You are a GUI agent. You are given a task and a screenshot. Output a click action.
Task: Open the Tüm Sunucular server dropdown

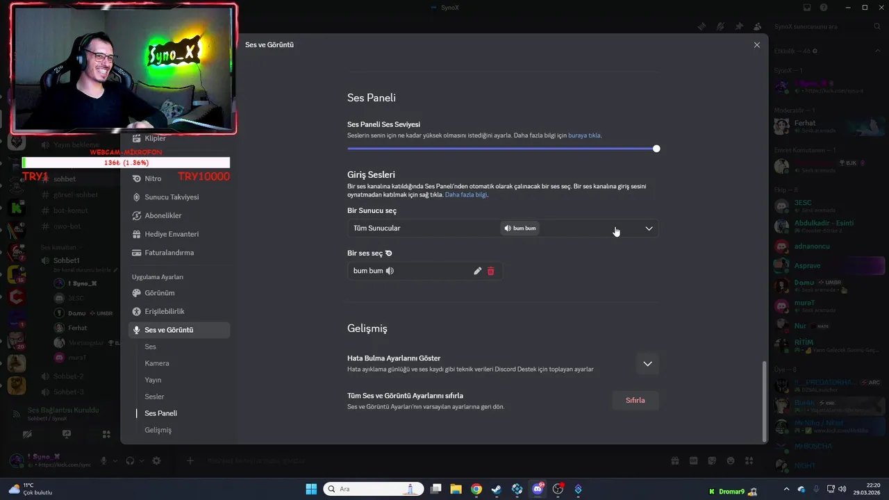point(502,228)
